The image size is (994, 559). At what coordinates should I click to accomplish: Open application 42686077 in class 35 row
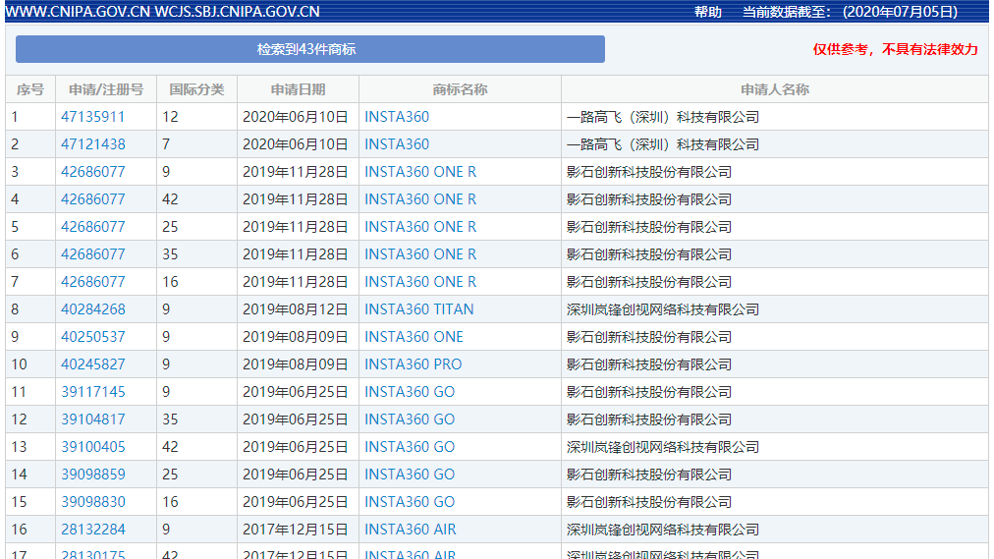[92, 254]
